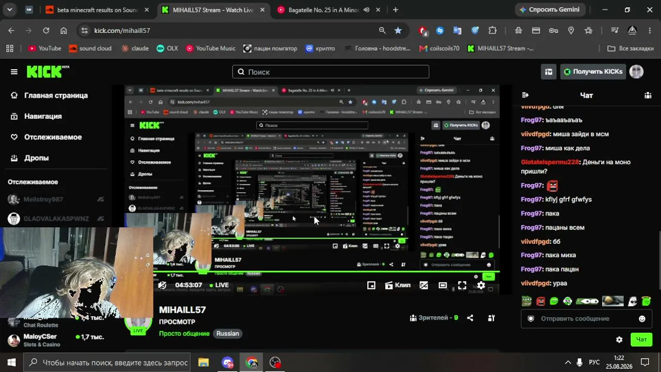Insert the green speech-bubble emote
Viewport: 661px width, 372px height.
554,301
